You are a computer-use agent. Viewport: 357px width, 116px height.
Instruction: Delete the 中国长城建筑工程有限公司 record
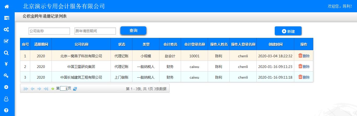tap(304, 77)
